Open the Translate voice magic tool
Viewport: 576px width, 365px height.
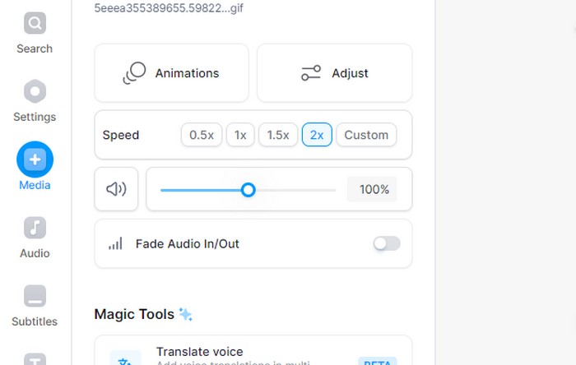[253, 350]
